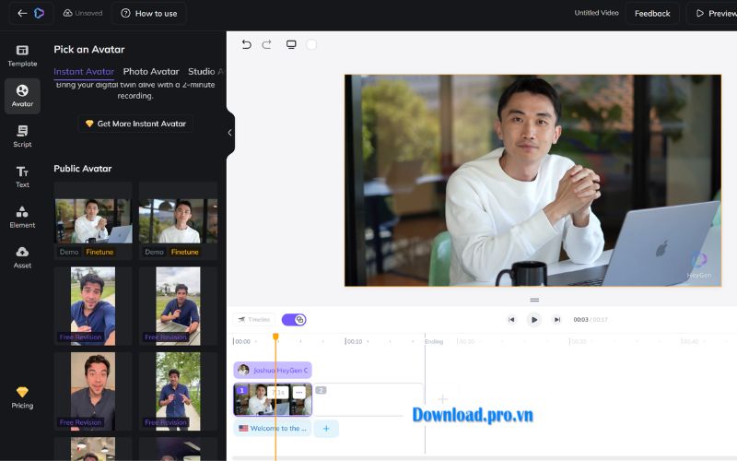The image size is (737, 461).
Task: Collapse the avatar side panel
Action: click(229, 133)
